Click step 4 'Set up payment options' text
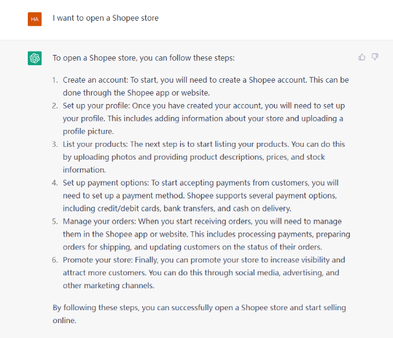393x338 pixels. 106,183
